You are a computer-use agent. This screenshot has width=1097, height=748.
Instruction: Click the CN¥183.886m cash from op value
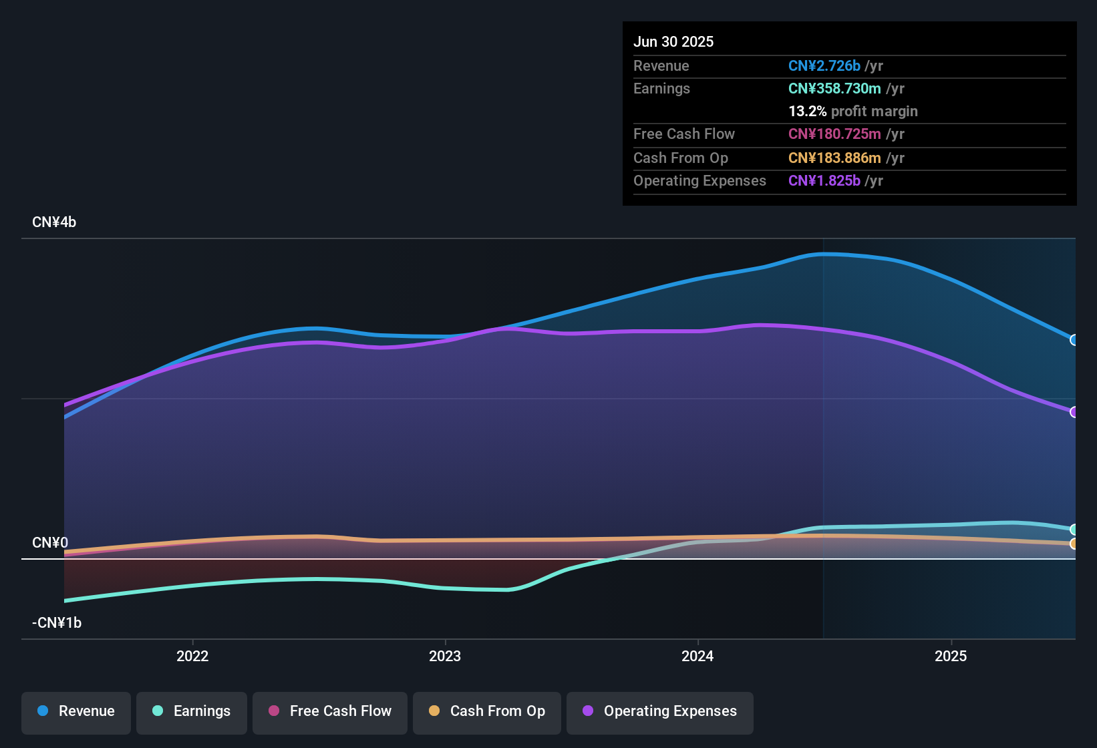tap(834, 158)
